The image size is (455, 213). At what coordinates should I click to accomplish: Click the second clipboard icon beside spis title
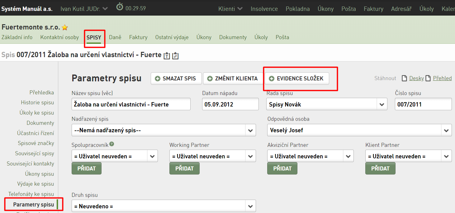(175, 56)
